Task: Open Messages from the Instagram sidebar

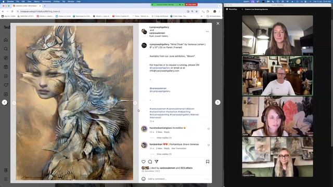Action: [x=6, y=76]
